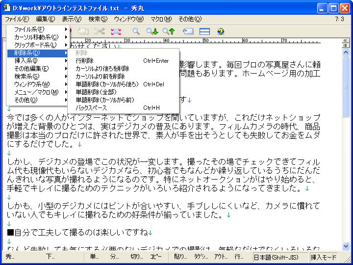This screenshot has width=353, height=265.
Task: Click the pink select-range toolbar icon
Action: click(x=116, y=31)
